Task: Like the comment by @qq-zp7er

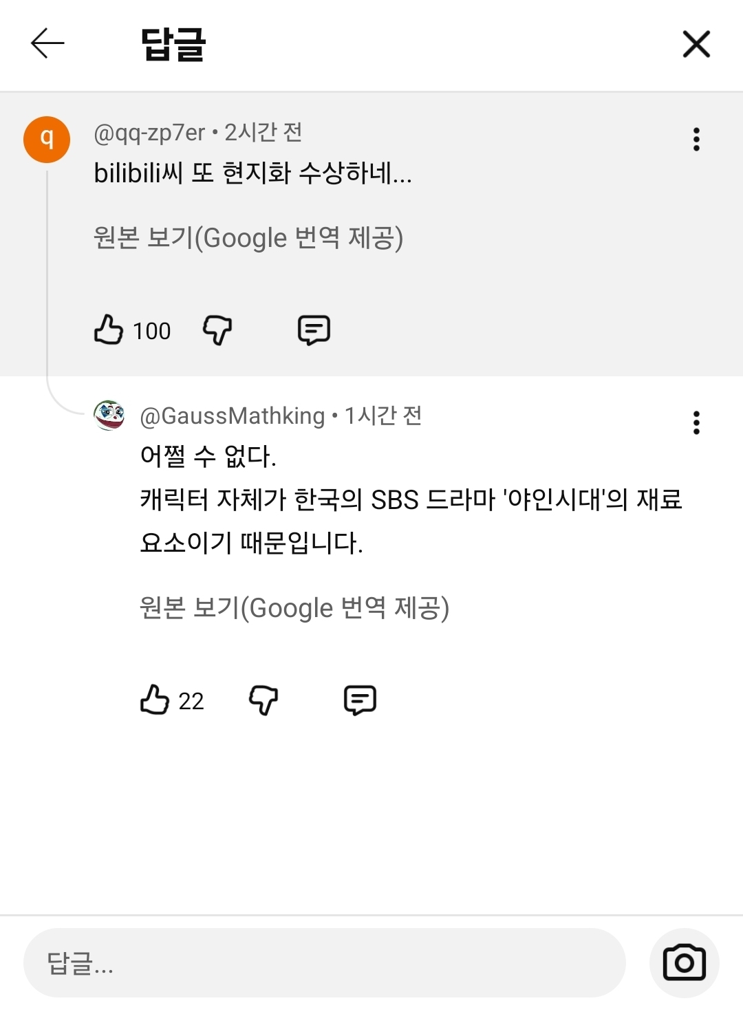Action: tap(109, 330)
